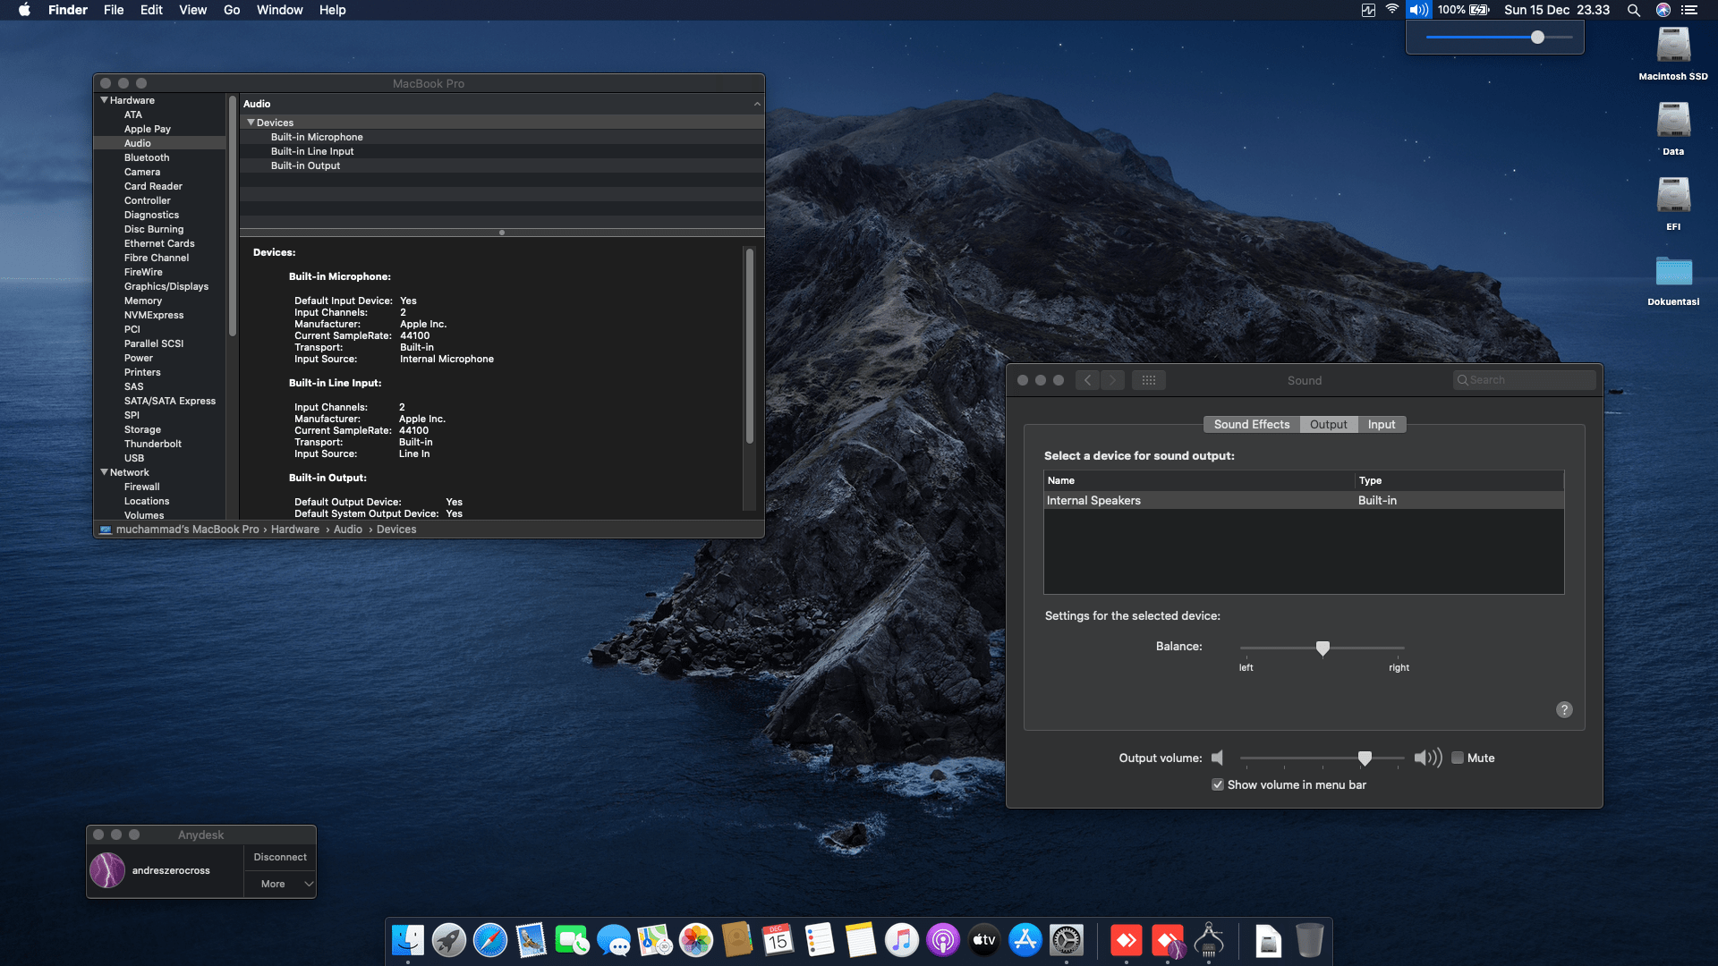The image size is (1718, 966).
Task: Switch to the Input tab
Action: [1382, 425]
